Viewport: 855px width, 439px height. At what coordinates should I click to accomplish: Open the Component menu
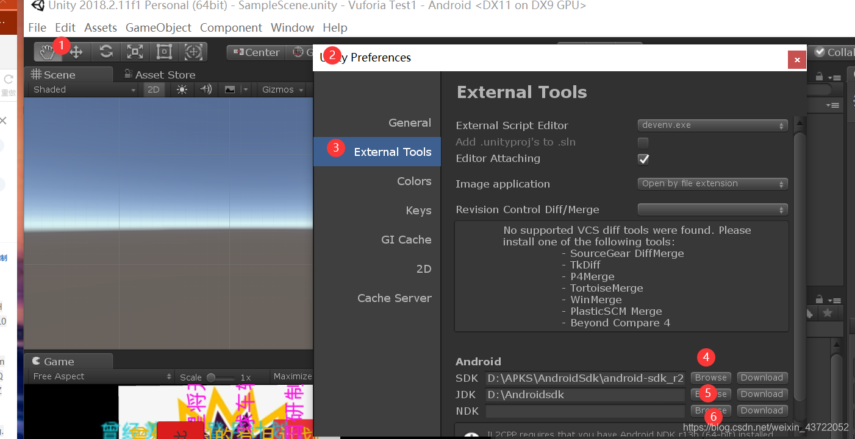tap(231, 27)
